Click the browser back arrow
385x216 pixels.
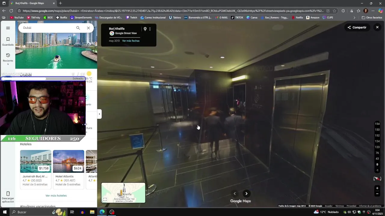(4, 11)
